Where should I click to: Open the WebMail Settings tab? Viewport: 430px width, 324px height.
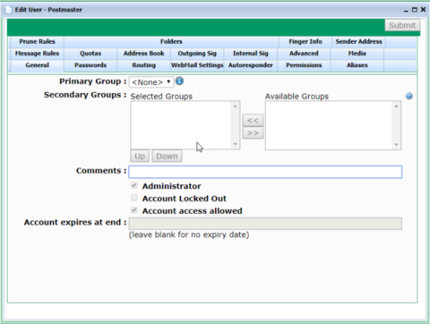(197, 65)
